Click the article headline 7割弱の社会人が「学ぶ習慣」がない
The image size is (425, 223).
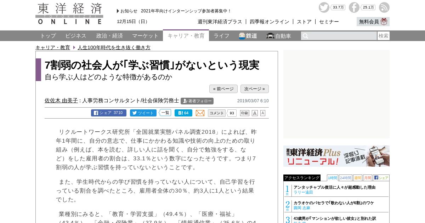click(x=152, y=65)
